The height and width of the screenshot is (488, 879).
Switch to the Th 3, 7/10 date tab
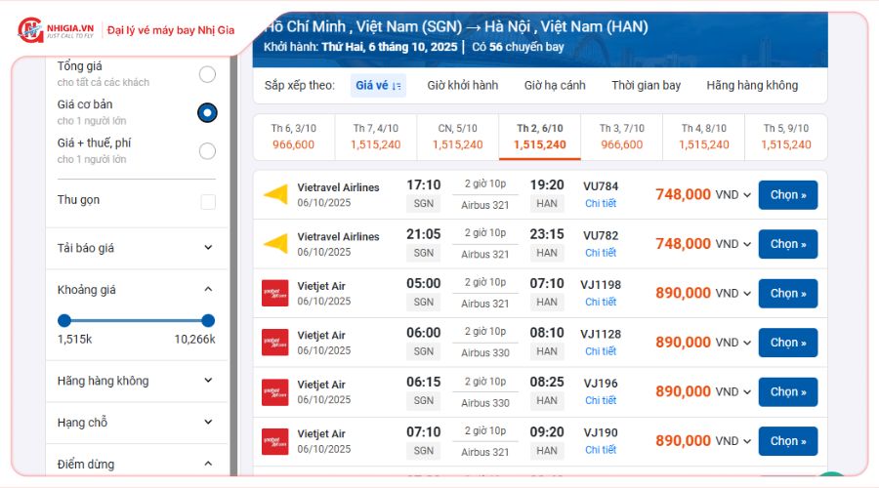tap(621, 137)
